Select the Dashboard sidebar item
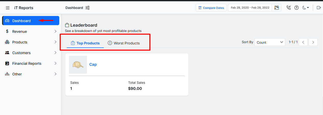Viewport: 323px width, 115px height. click(31, 21)
